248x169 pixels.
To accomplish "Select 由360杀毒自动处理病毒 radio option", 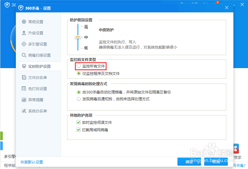I will pyautogui.click(x=79, y=92).
